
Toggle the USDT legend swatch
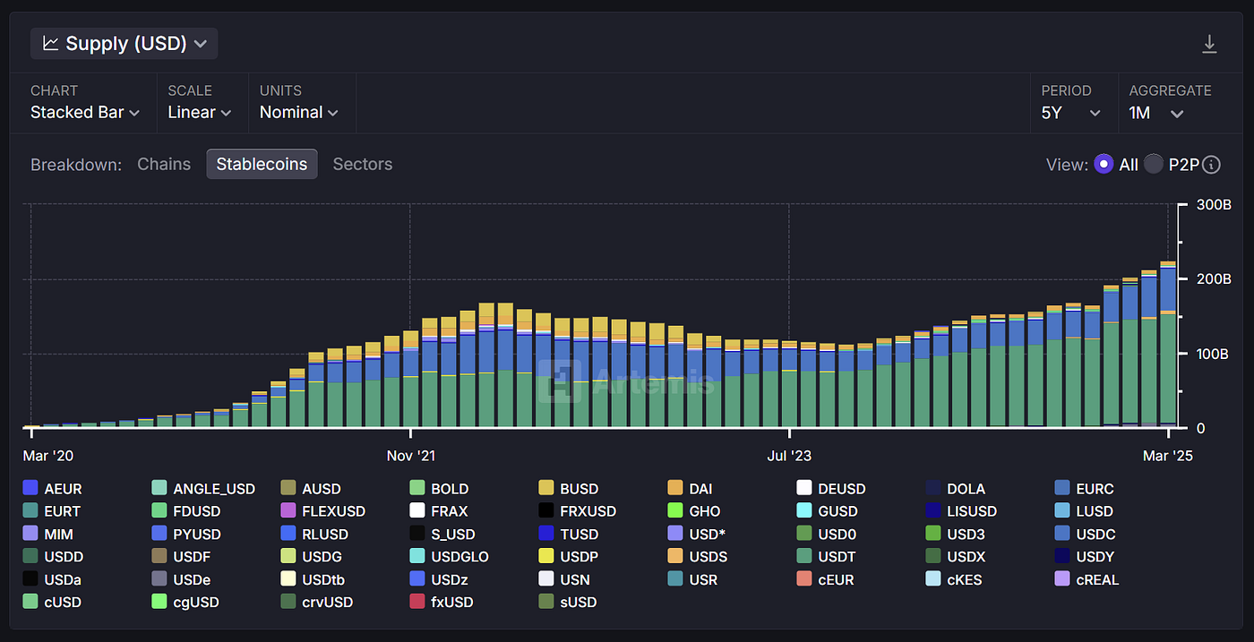tap(803, 557)
